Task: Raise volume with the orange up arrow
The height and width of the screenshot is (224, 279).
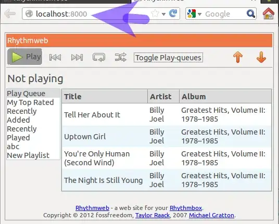Action: pyautogui.click(x=238, y=57)
